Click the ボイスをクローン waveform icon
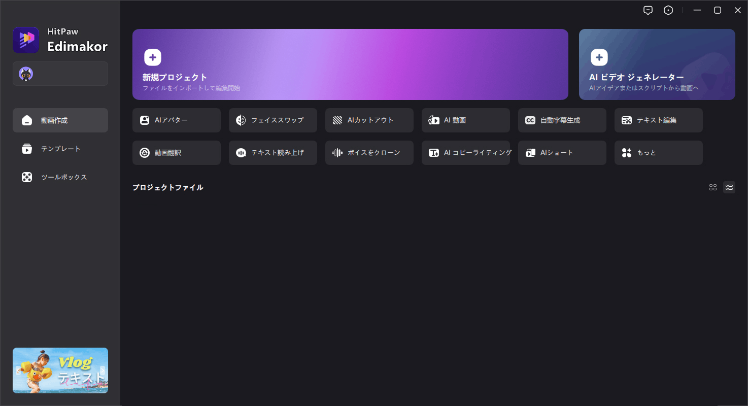The image size is (748, 406). click(337, 153)
